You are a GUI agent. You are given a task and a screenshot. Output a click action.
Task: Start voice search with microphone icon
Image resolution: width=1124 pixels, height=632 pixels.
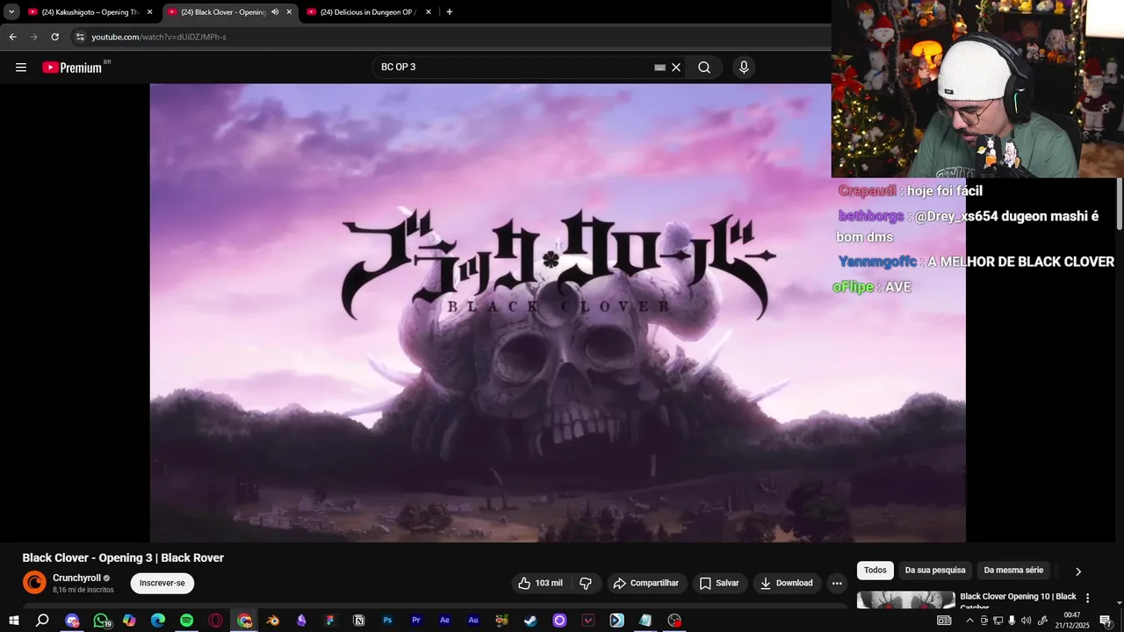coord(744,68)
